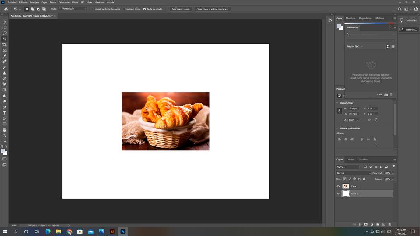Enable Mejorar borde checkbox

click(x=124, y=9)
